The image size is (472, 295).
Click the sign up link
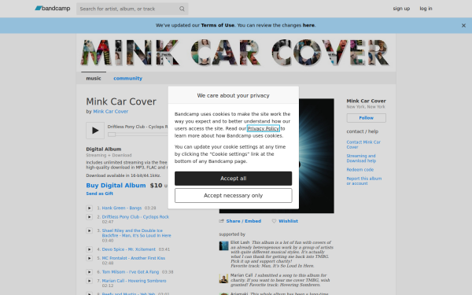[x=401, y=9]
